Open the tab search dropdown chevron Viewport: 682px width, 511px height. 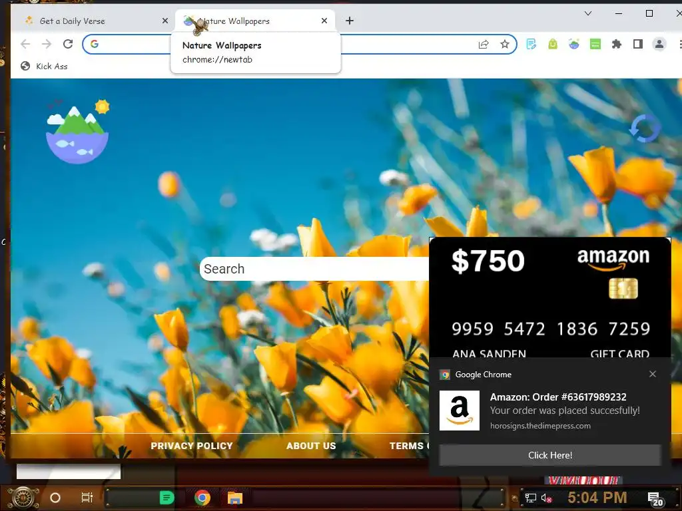tap(588, 13)
